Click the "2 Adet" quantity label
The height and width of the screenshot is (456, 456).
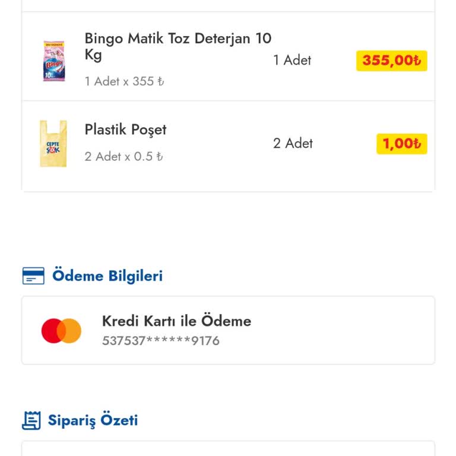pos(293,143)
